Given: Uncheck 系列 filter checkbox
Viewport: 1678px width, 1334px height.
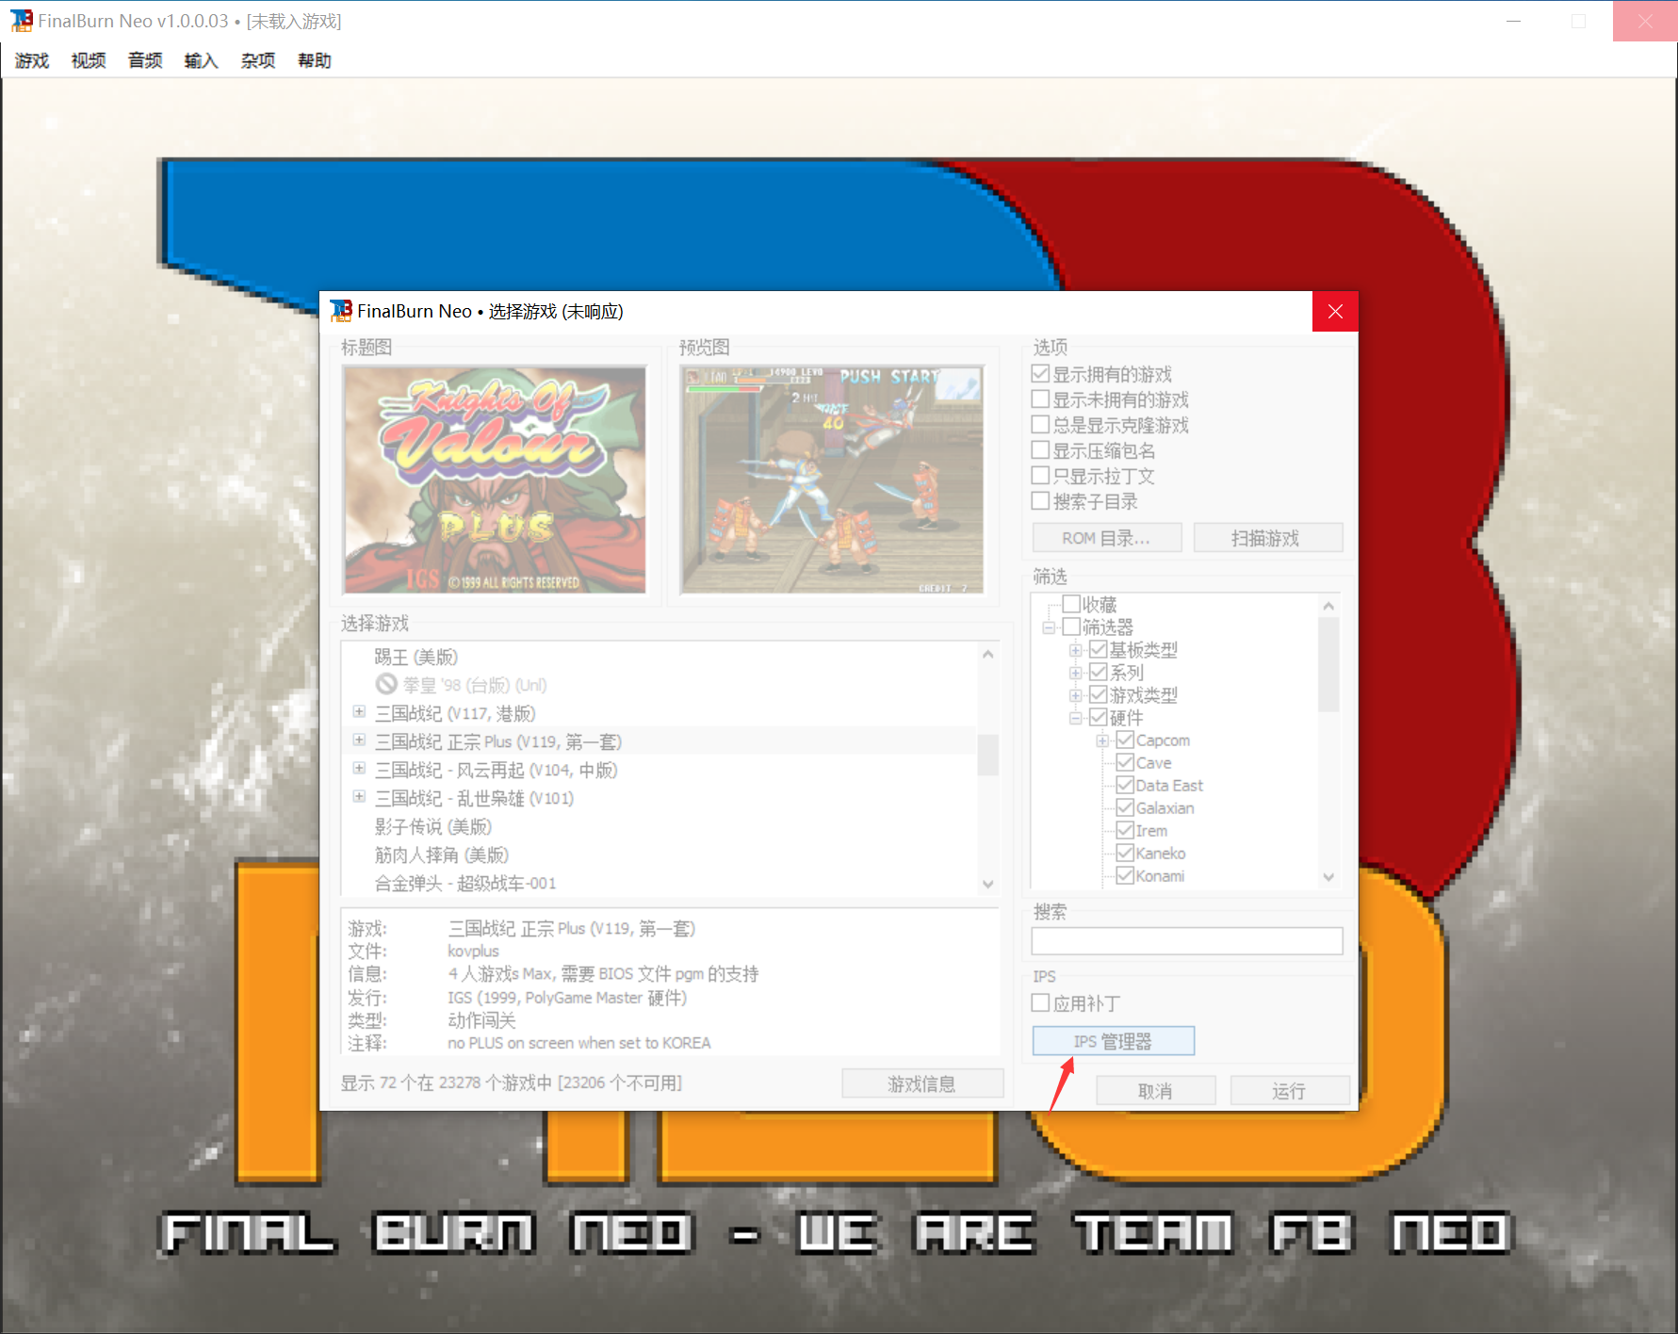Looking at the screenshot, I should pyautogui.click(x=1098, y=672).
